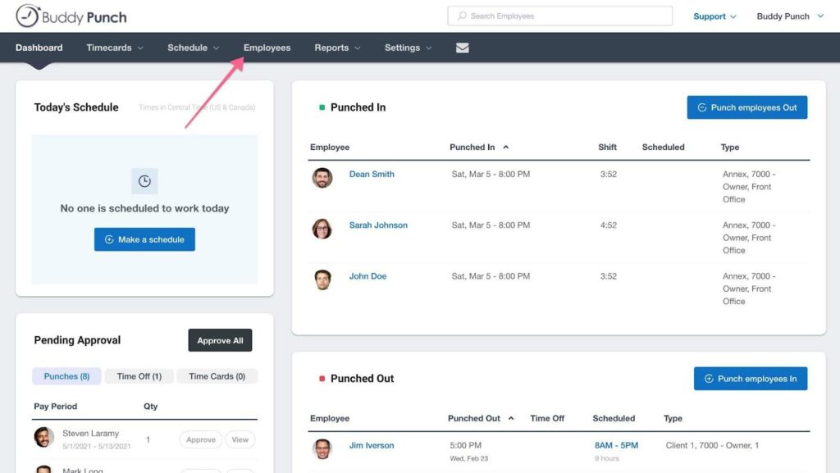The image size is (840, 473).
Task: Open the Buddy Punch account dropdown
Action: pos(790,16)
